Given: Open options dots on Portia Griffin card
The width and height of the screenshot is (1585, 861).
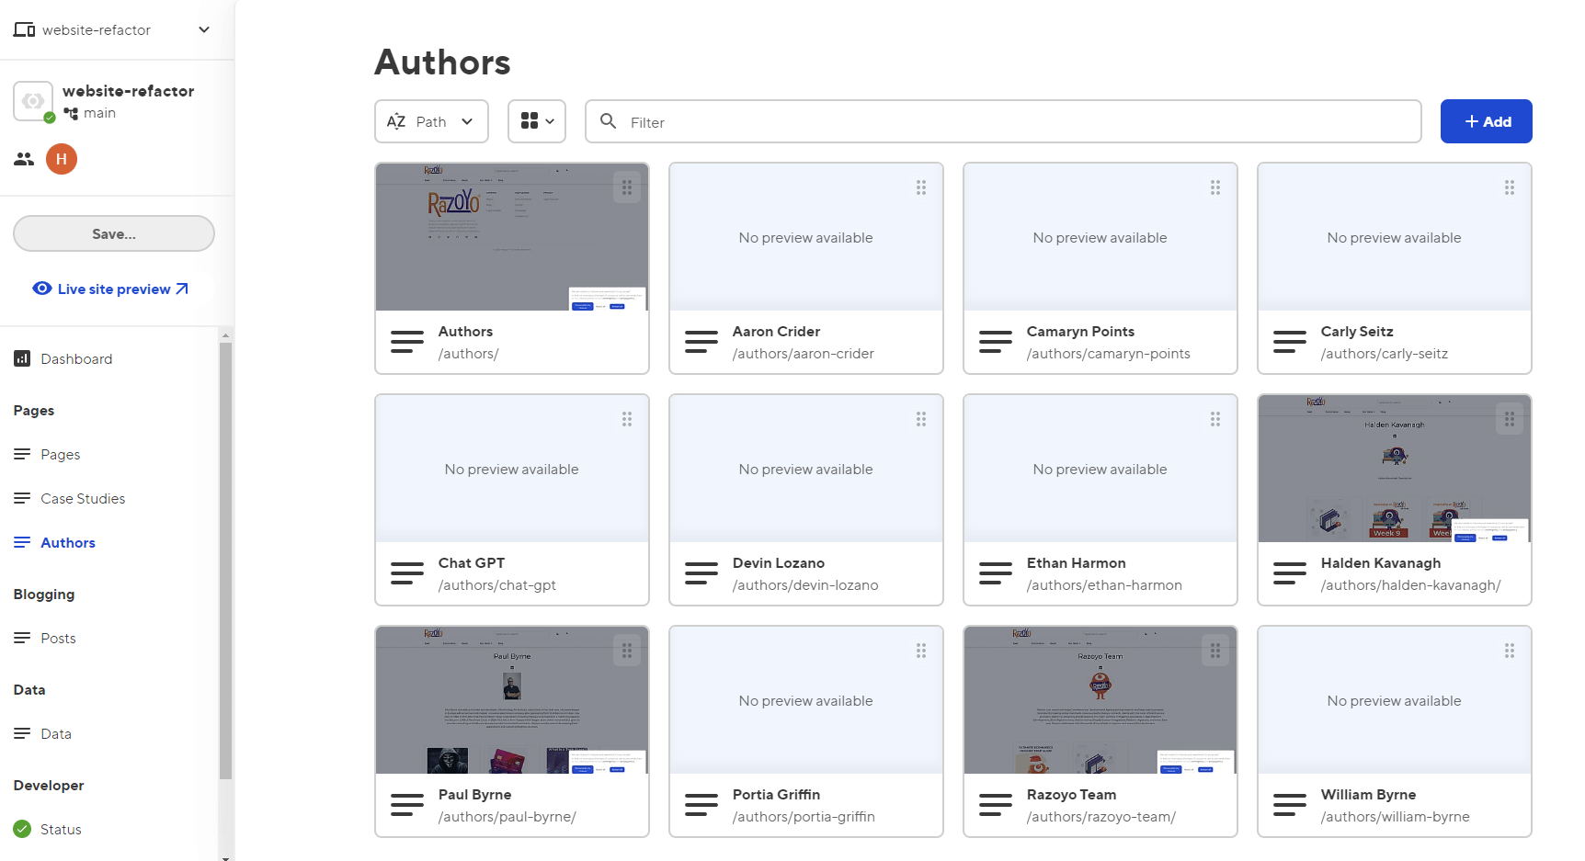Looking at the screenshot, I should 920,651.
